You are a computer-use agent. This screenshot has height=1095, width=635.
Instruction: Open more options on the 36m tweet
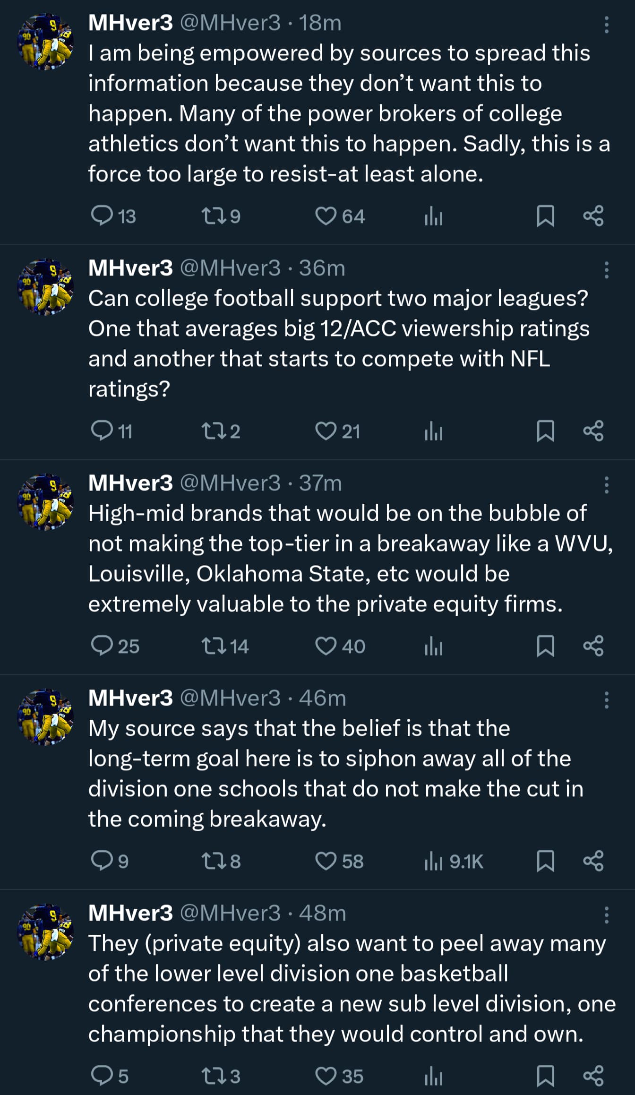click(x=606, y=270)
